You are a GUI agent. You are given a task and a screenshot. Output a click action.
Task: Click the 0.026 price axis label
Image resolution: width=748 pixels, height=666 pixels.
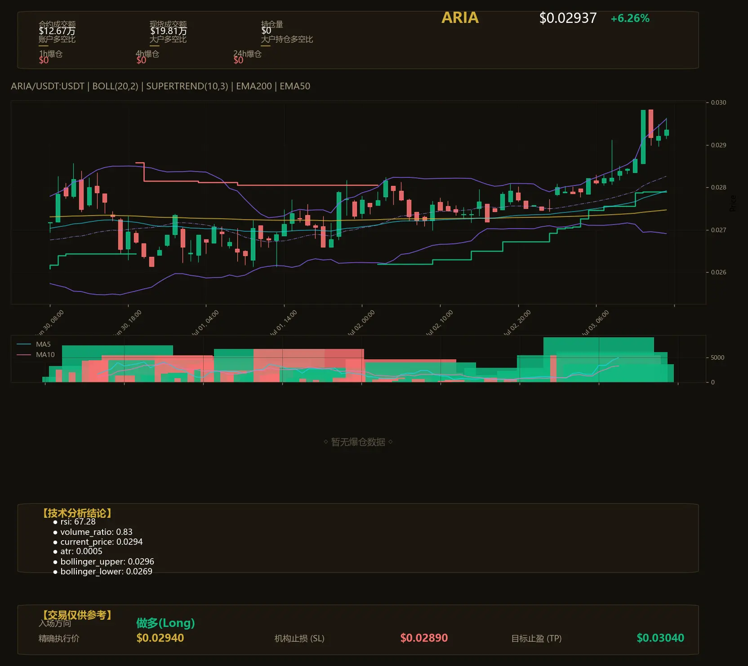(718, 272)
